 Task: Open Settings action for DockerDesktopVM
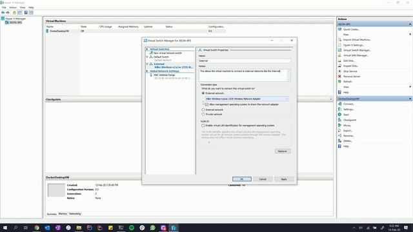coord(348,109)
